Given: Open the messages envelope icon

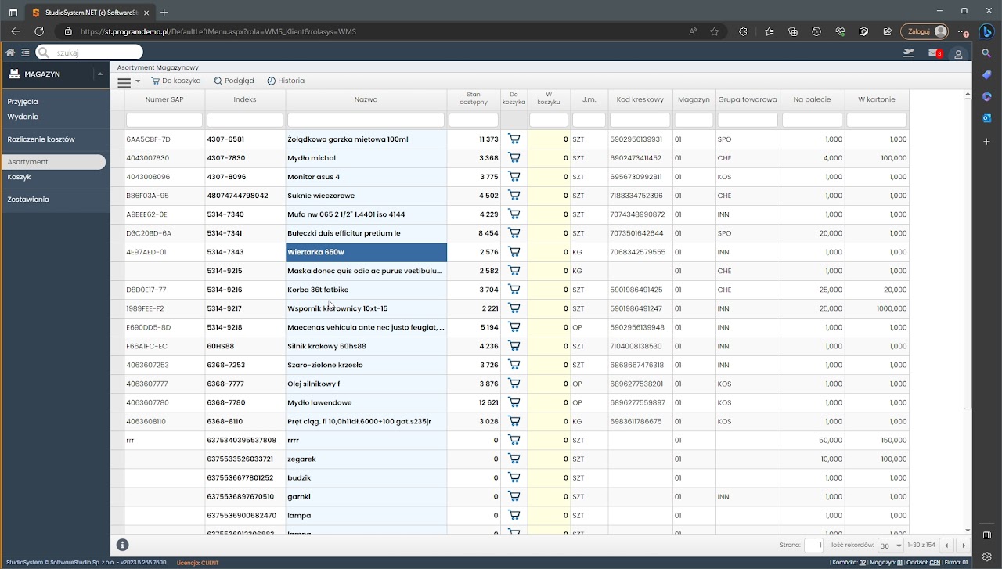Looking at the screenshot, I should [x=934, y=52].
